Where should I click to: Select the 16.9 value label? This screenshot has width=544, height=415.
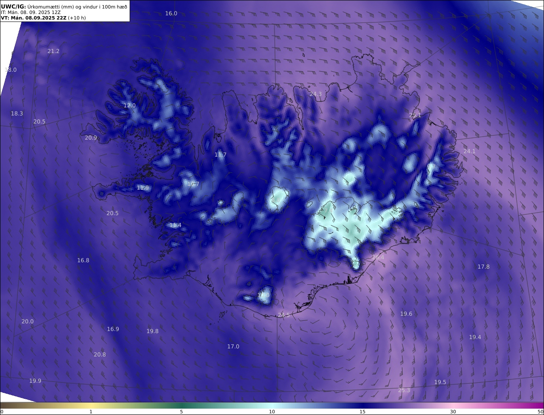[x=113, y=329]
